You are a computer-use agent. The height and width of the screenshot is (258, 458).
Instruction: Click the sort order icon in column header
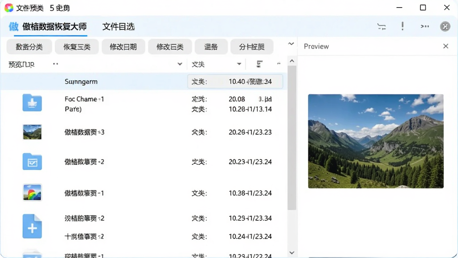(x=259, y=64)
